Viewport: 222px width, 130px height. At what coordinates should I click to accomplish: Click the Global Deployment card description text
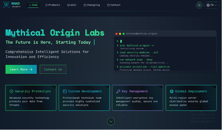(x=189, y=101)
